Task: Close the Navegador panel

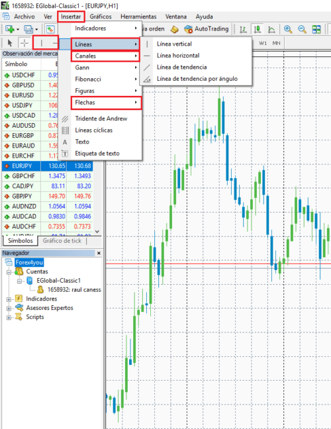Action: click(99, 253)
